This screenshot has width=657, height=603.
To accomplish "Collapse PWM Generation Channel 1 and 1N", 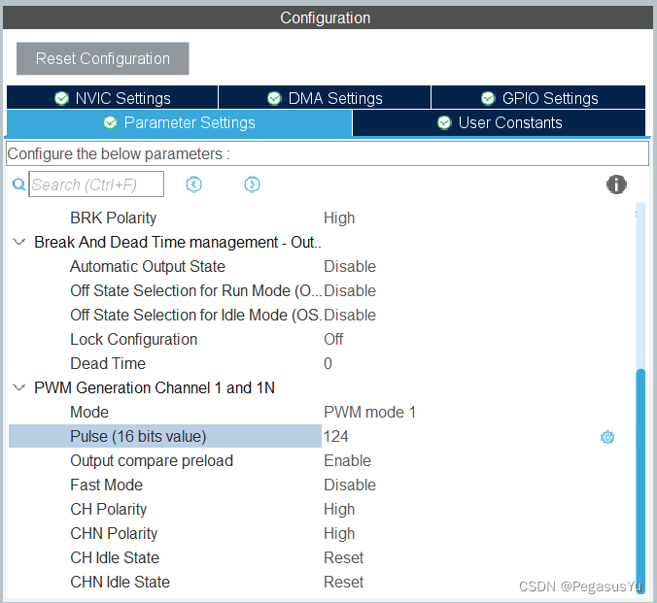I will pos(19,387).
